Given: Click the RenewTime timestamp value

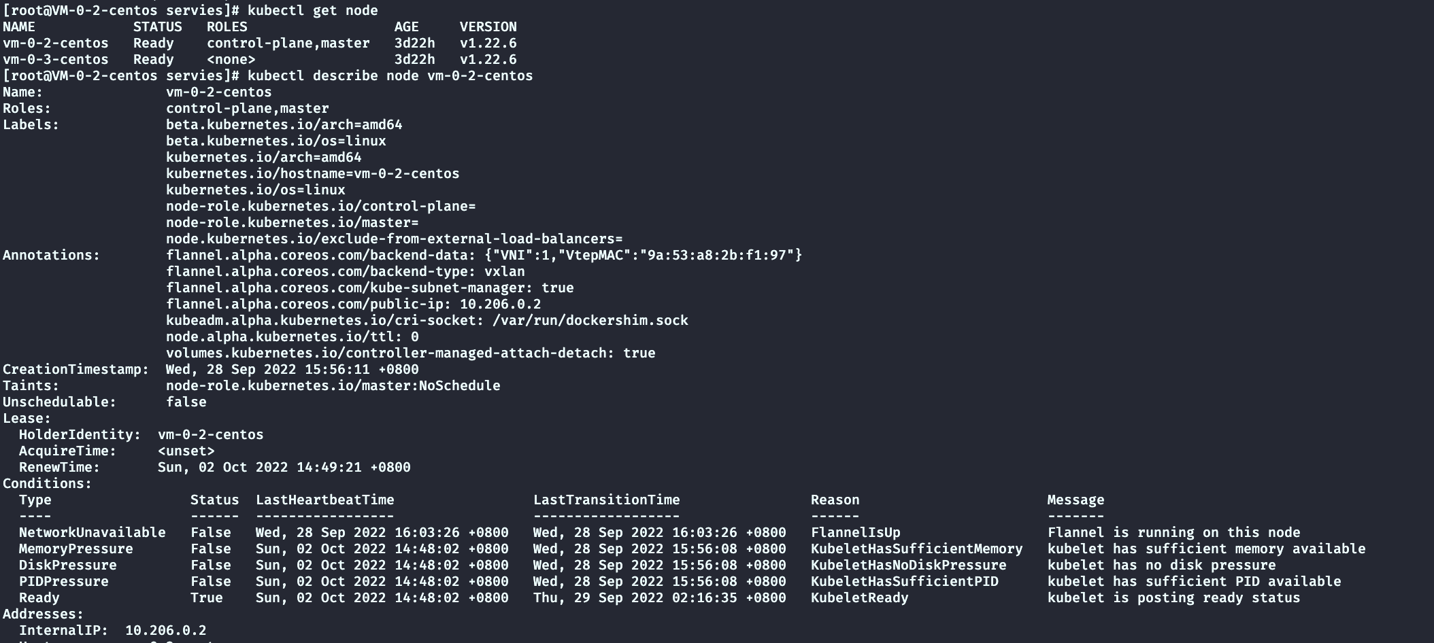Looking at the screenshot, I should click(x=284, y=467).
